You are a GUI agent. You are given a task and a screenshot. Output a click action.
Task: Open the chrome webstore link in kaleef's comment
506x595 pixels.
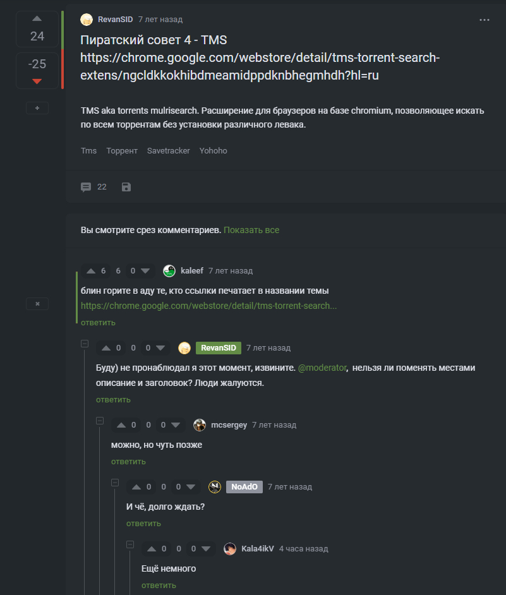tap(208, 306)
